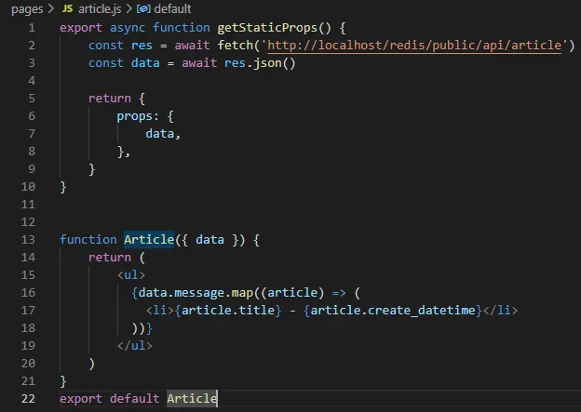Click 'article.title' on line 17
581x412 pixels.
pyautogui.click(x=228, y=311)
